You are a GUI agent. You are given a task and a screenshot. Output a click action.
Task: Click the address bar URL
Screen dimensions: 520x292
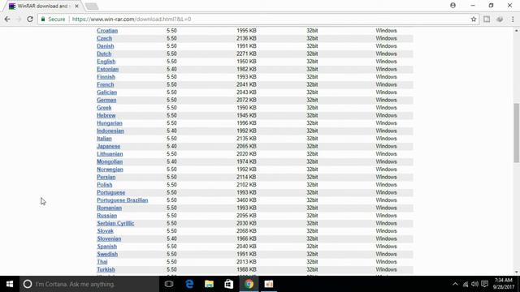pyautogui.click(x=132, y=19)
